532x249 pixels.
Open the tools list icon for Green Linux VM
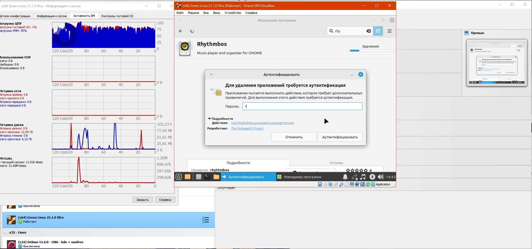[206, 220]
